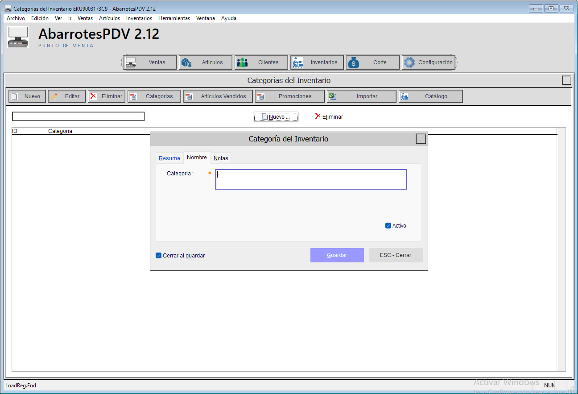This screenshot has width=578, height=394.
Task: Click the app icon in title bar
Action: point(8,8)
